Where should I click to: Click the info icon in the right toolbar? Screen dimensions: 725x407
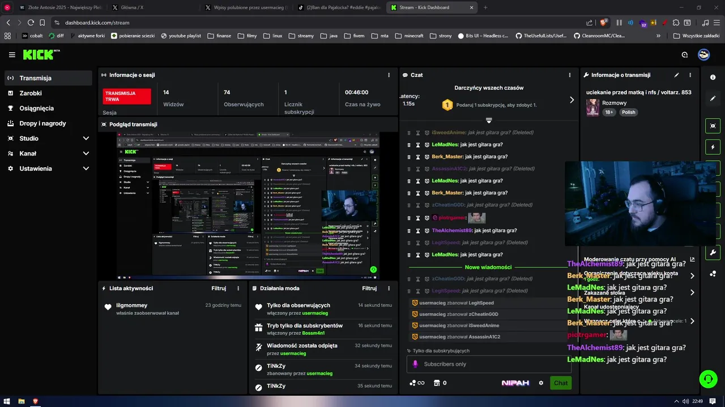(x=713, y=77)
